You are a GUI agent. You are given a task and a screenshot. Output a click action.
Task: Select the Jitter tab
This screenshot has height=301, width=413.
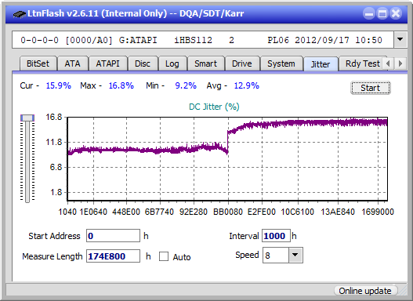tap(321, 64)
